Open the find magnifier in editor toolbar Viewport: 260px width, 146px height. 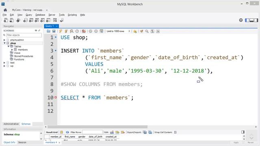(x=147, y=31)
